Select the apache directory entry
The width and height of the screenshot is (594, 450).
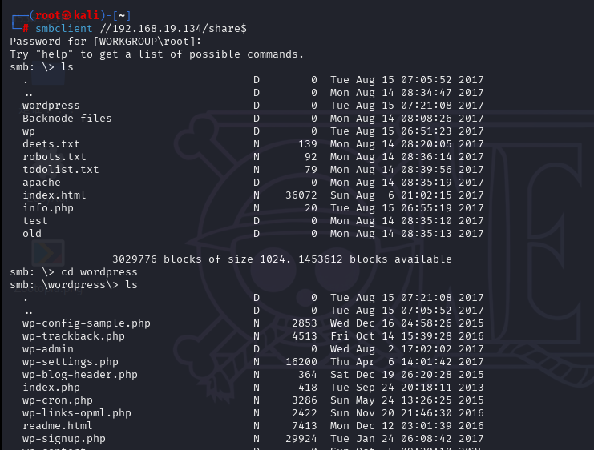(x=41, y=182)
